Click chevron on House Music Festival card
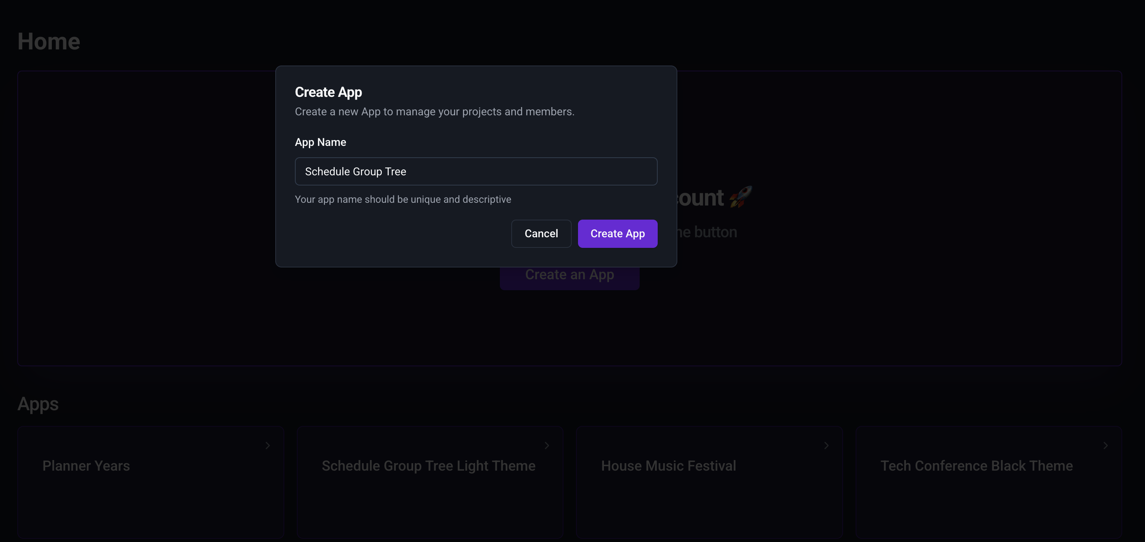 pyautogui.click(x=826, y=445)
